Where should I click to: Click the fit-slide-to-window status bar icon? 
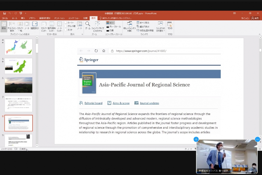260,149
